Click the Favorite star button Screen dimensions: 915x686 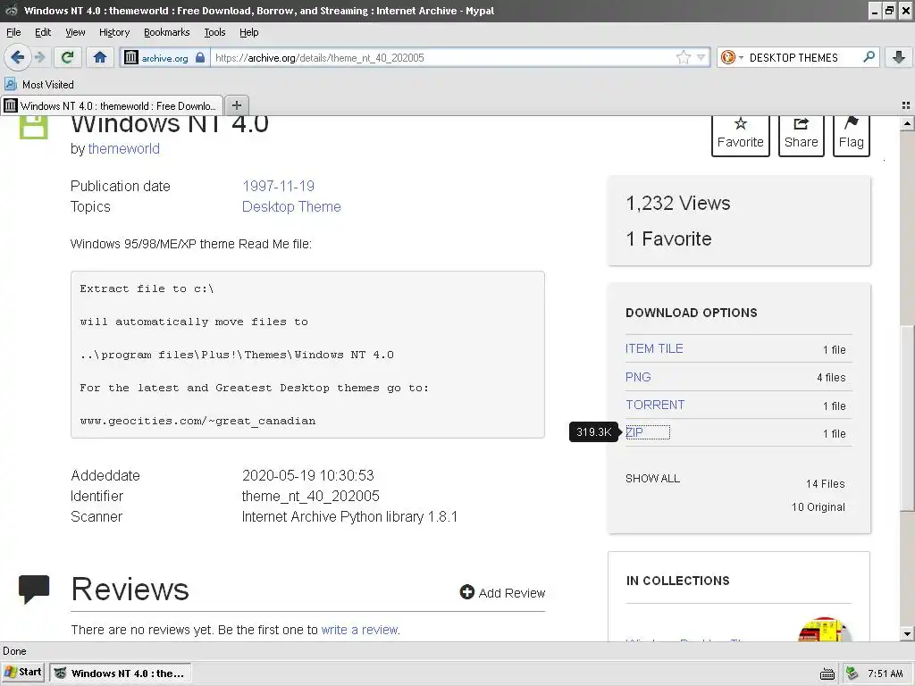click(741, 135)
